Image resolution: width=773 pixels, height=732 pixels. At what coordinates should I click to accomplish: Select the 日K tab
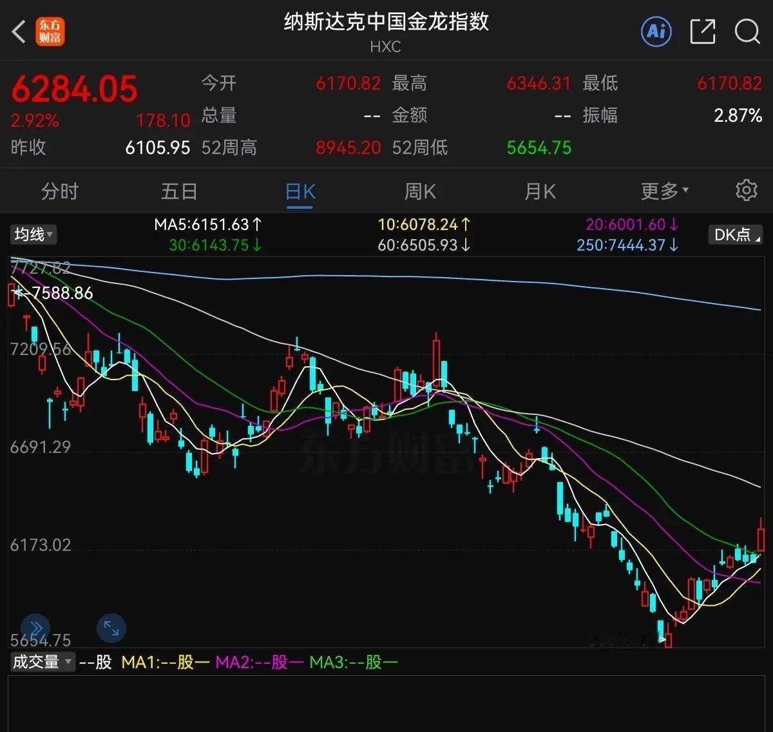point(300,191)
